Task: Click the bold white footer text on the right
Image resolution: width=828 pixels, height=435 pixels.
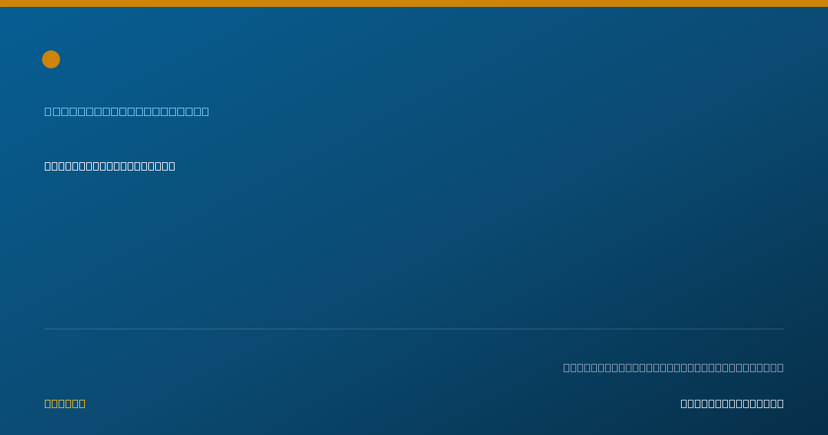Action: (x=732, y=403)
